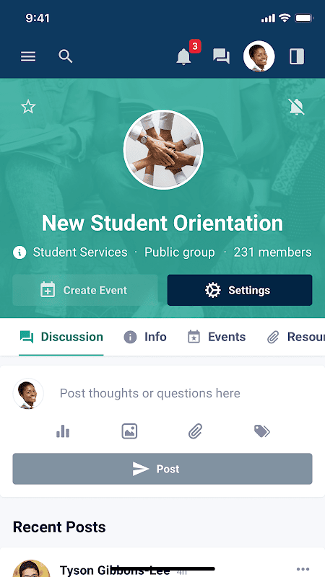Switch to the Events tab
Viewport: 325px width, 577px height.
tap(216, 337)
